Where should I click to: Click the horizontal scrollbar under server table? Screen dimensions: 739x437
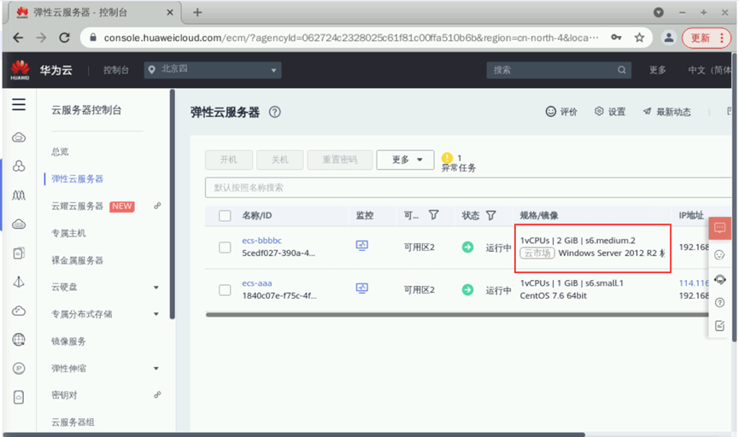[x=457, y=315]
